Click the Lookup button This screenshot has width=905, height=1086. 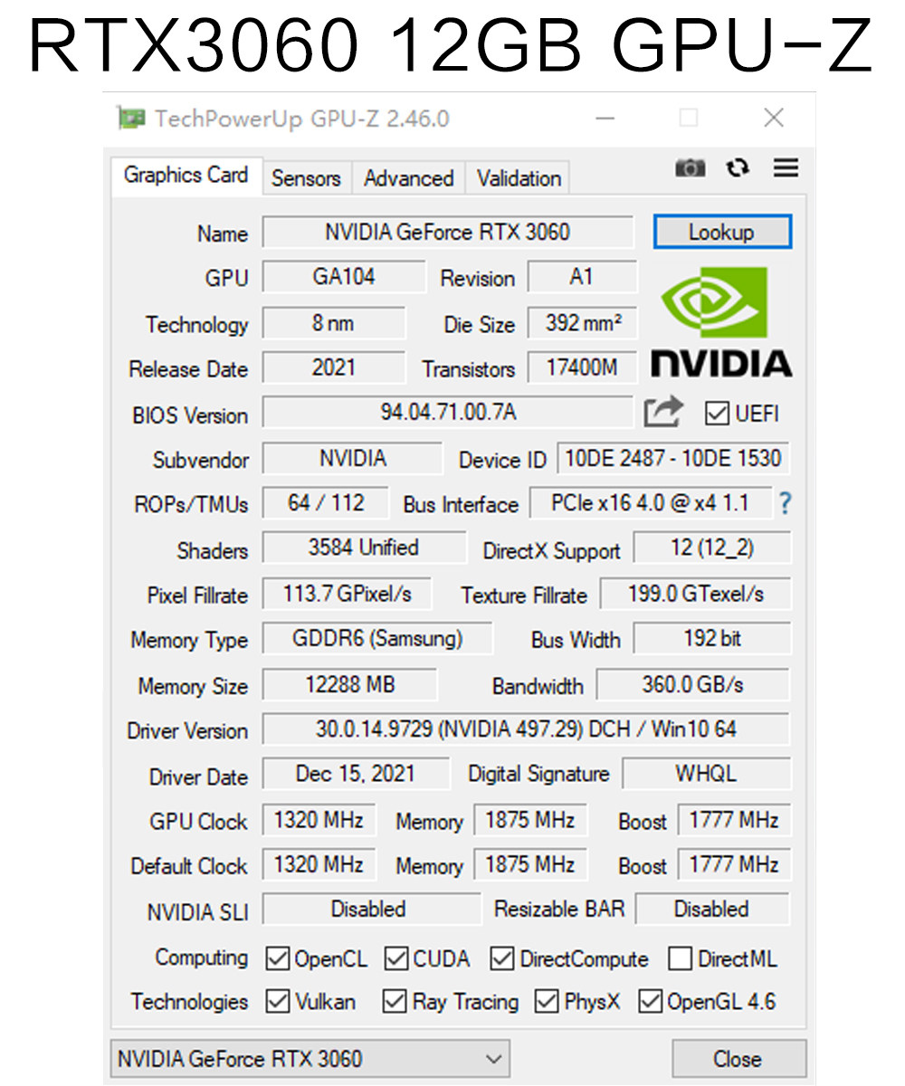pos(722,233)
